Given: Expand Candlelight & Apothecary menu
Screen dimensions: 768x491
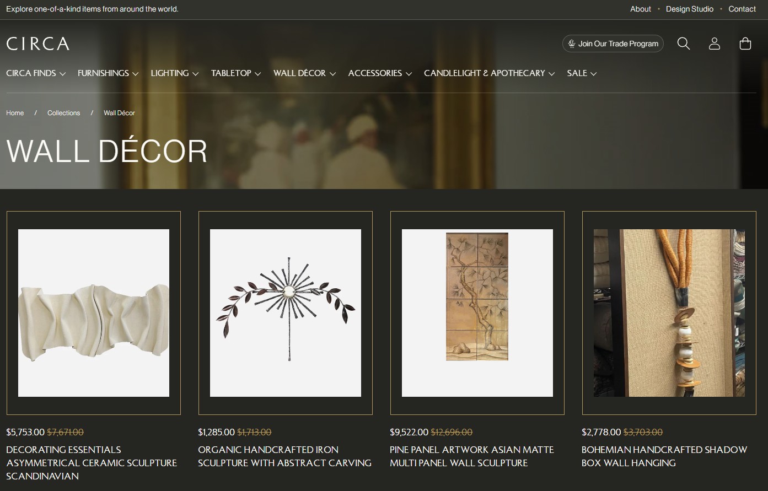Looking at the screenshot, I should click(489, 73).
